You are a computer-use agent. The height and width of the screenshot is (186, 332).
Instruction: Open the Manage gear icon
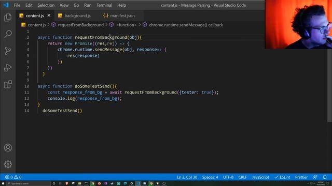(x=8, y=164)
